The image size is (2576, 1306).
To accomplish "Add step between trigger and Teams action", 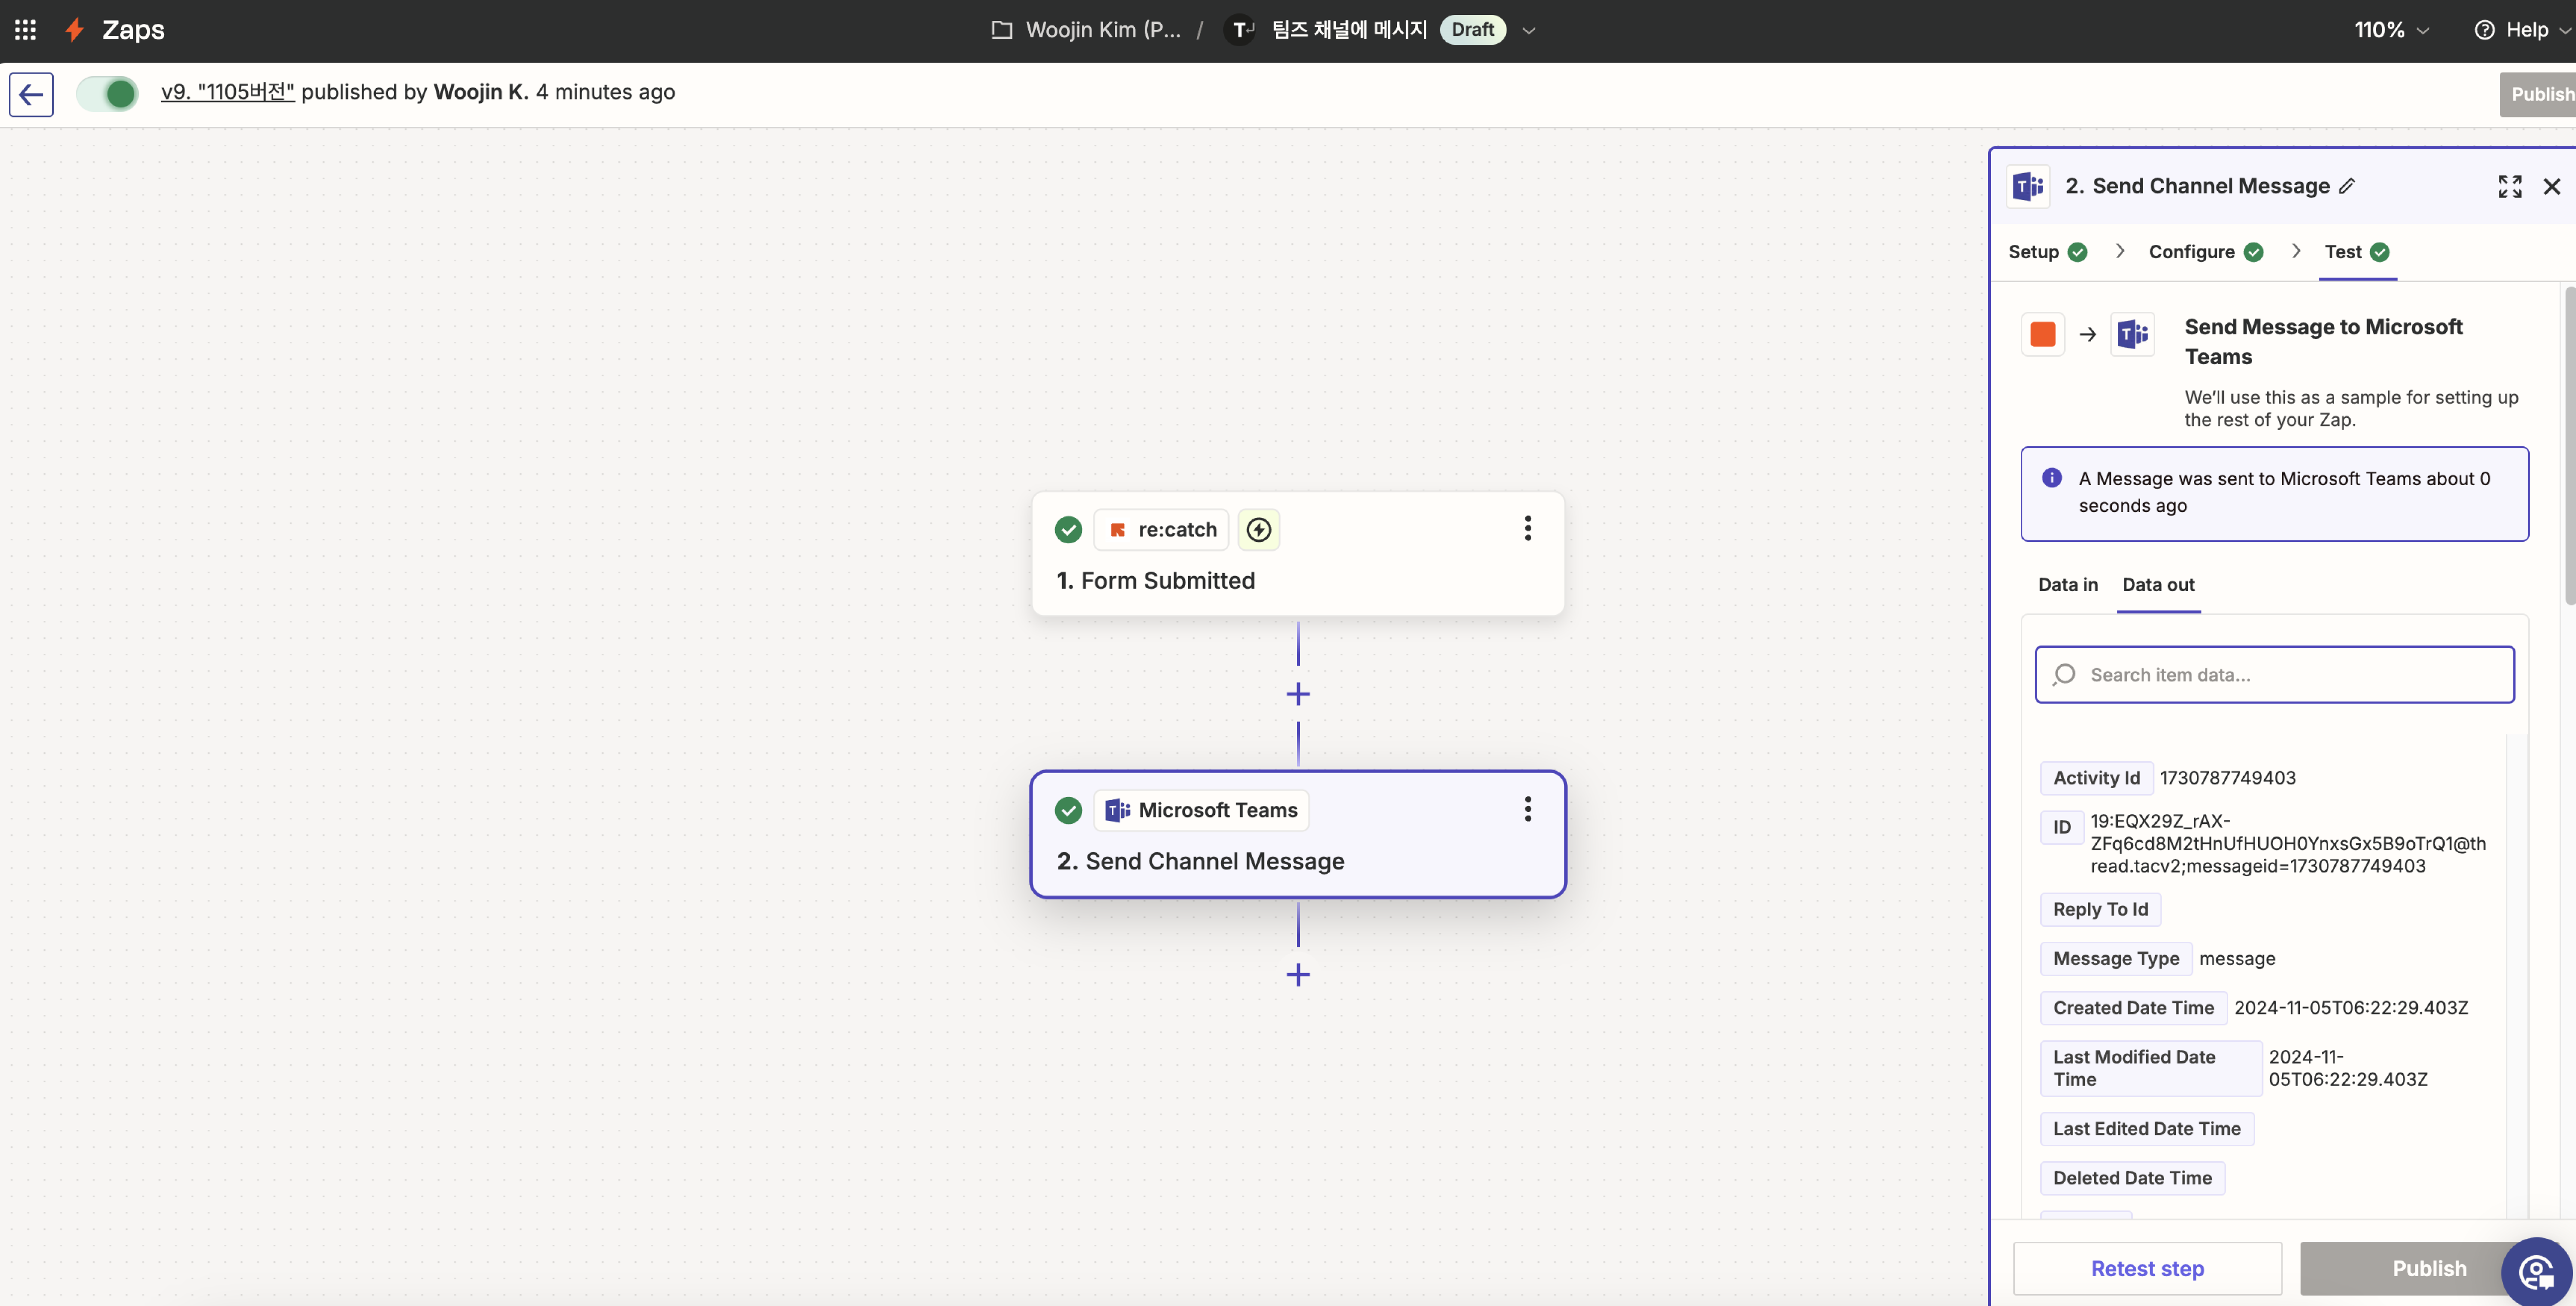I will (1297, 694).
